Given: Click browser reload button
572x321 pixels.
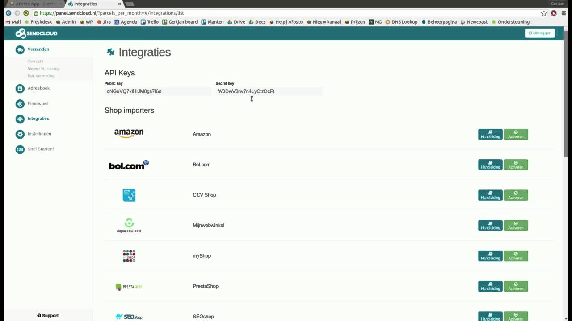Looking at the screenshot, I should coord(26,13).
